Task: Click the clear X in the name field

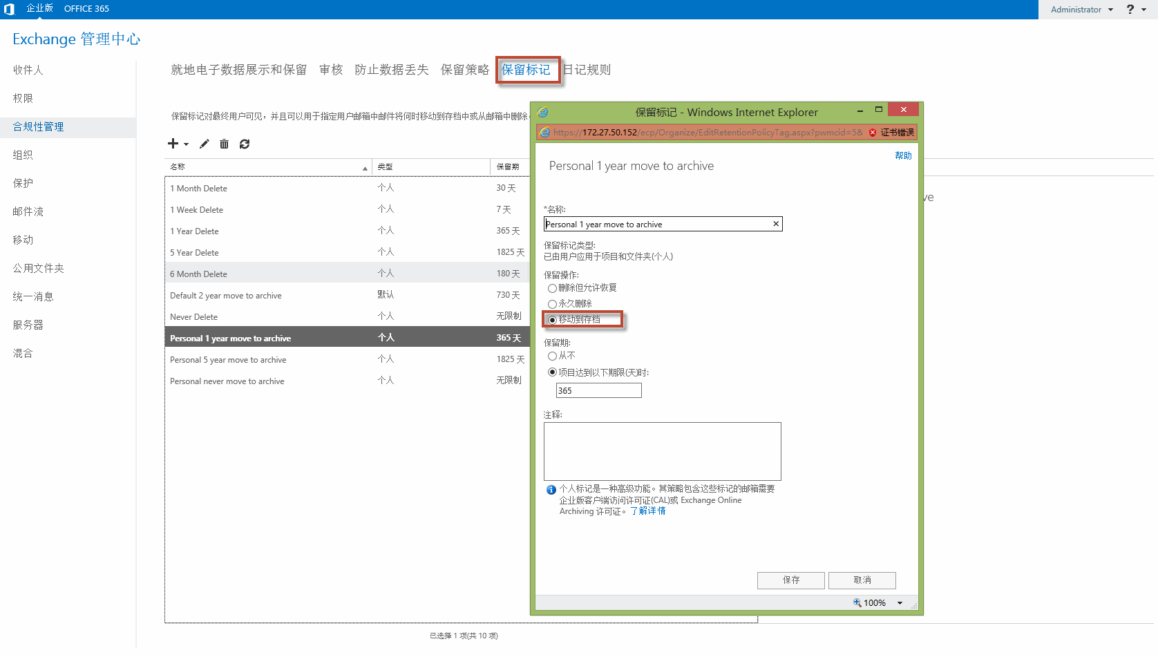Action: tap(776, 224)
